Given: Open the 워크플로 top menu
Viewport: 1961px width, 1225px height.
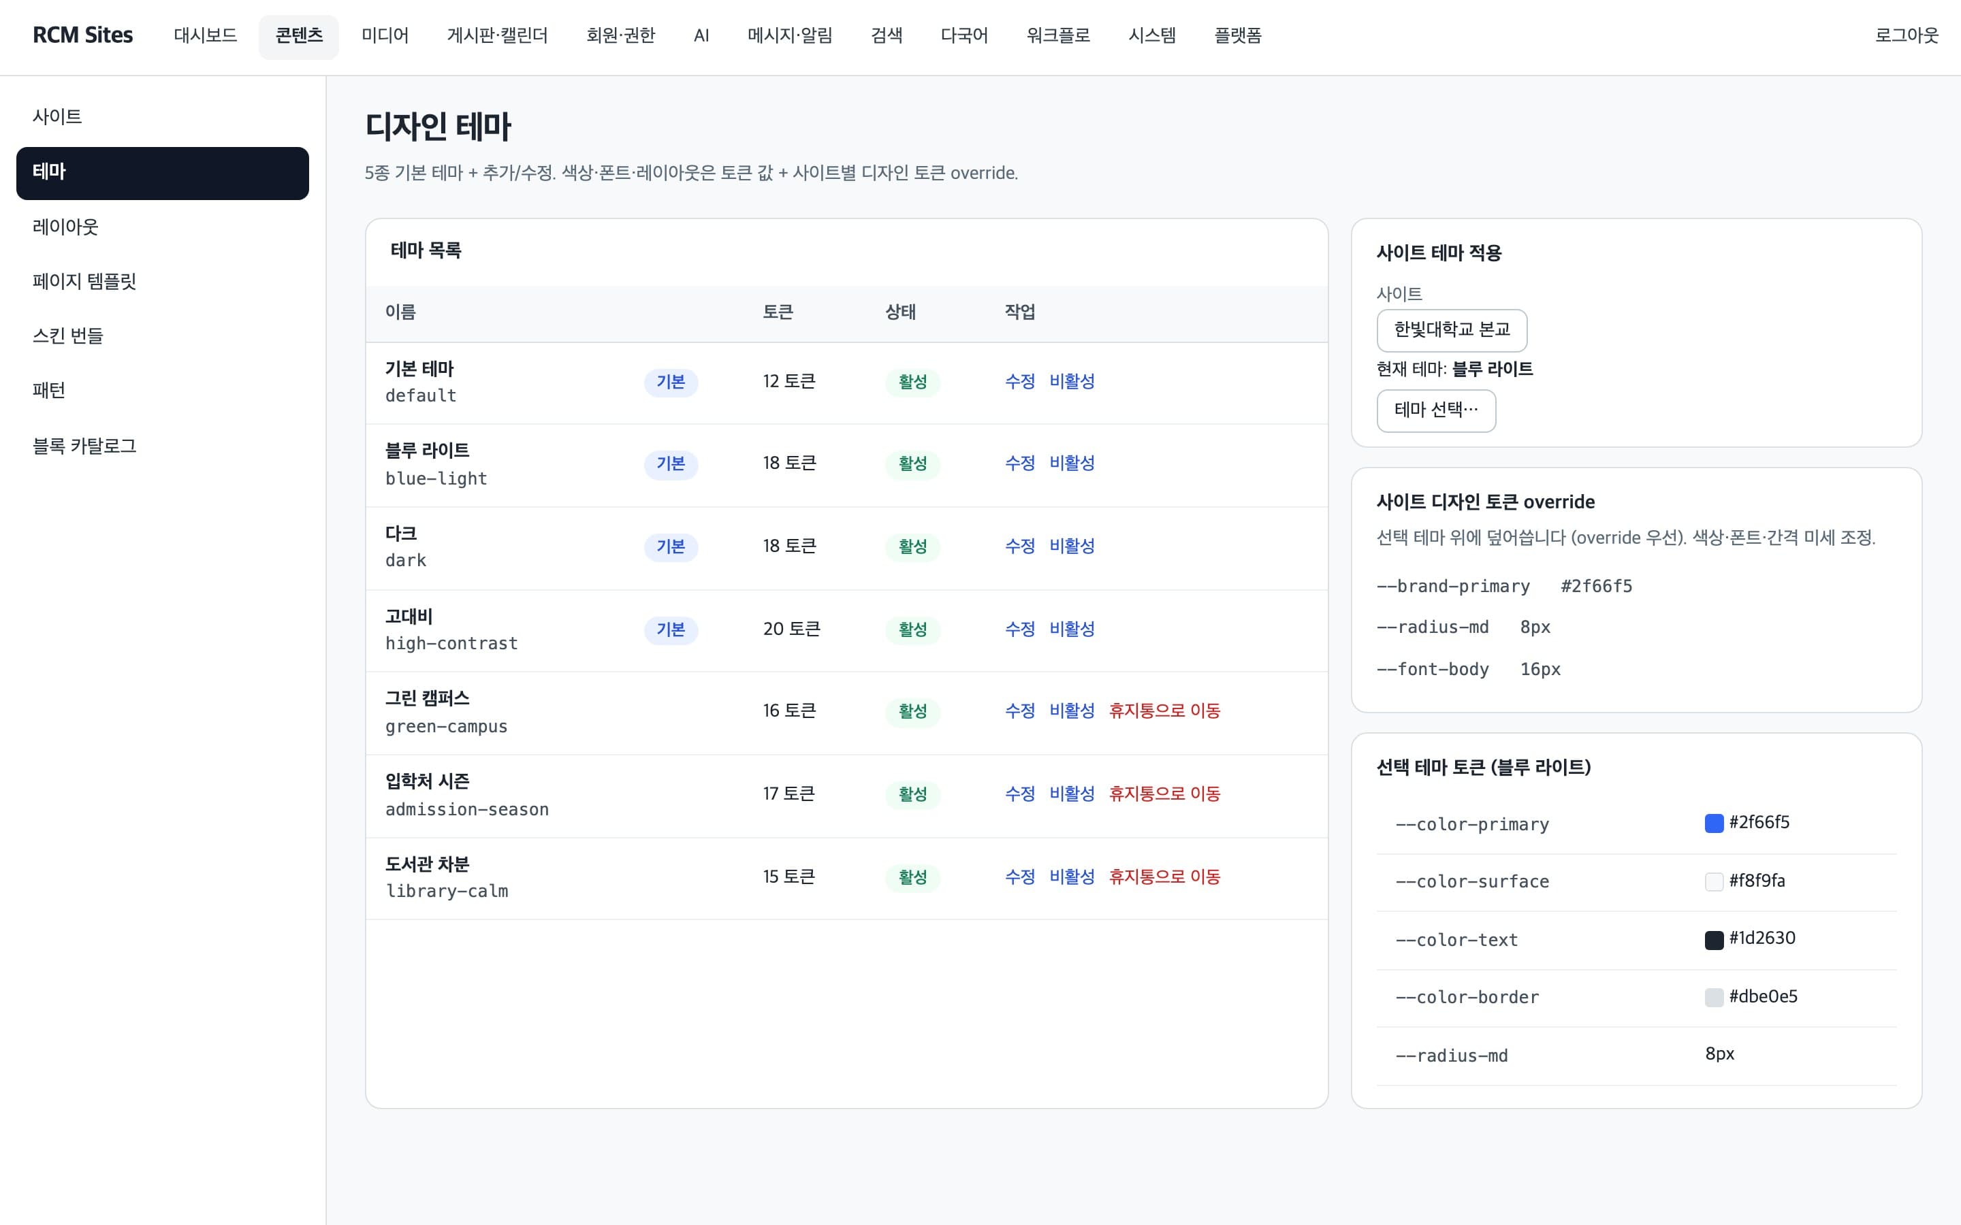Looking at the screenshot, I should (1057, 35).
